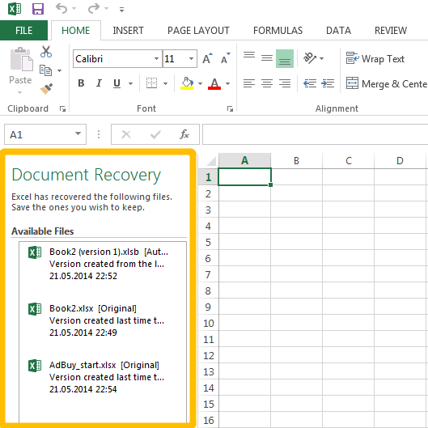Click the Copy icon

tap(45, 70)
